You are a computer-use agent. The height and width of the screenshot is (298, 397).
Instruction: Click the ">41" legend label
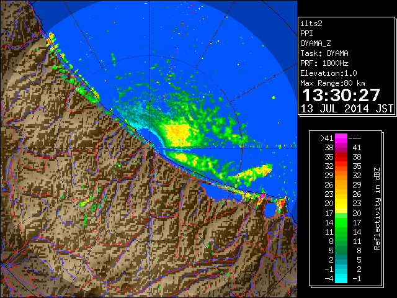click(x=327, y=138)
